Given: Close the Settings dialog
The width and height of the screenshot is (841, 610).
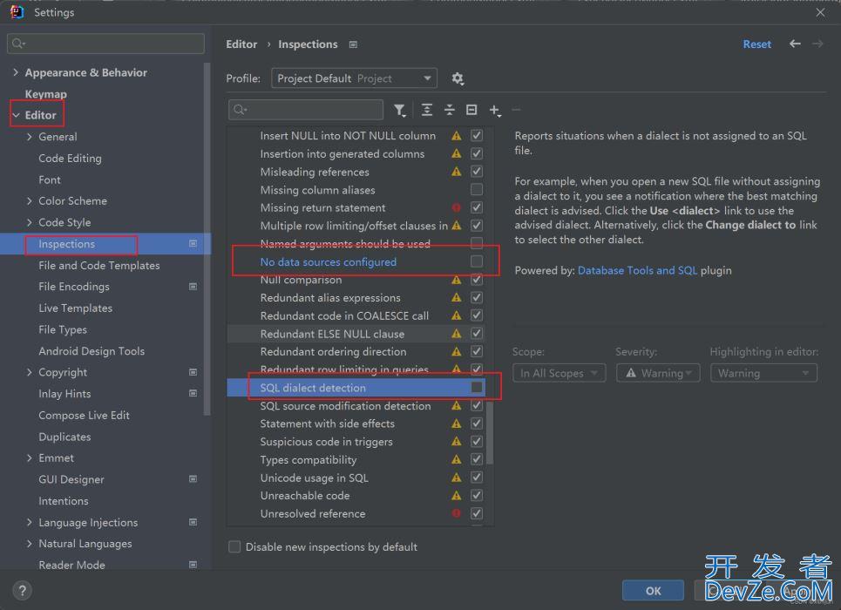Looking at the screenshot, I should click(x=820, y=12).
